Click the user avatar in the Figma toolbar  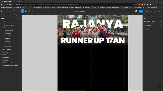pyautogui.click(x=136, y=11)
